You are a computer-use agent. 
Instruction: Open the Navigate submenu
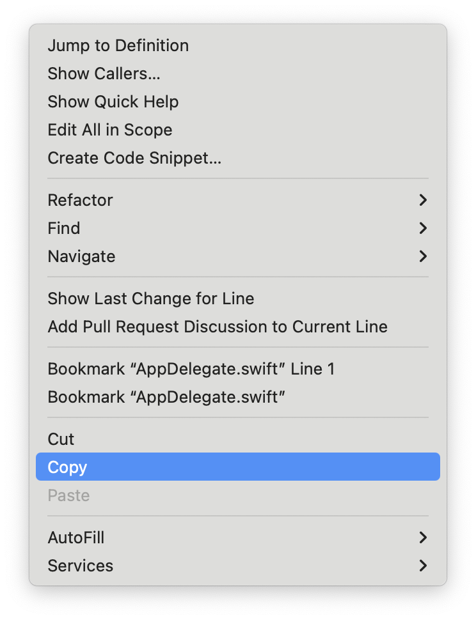[x=81, y=256]
